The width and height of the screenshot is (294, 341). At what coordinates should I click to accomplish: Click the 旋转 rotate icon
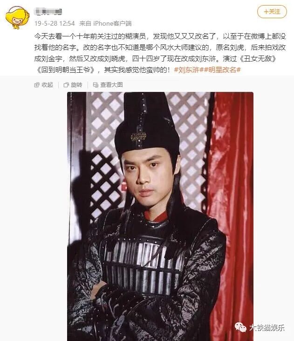pos(66,85)
